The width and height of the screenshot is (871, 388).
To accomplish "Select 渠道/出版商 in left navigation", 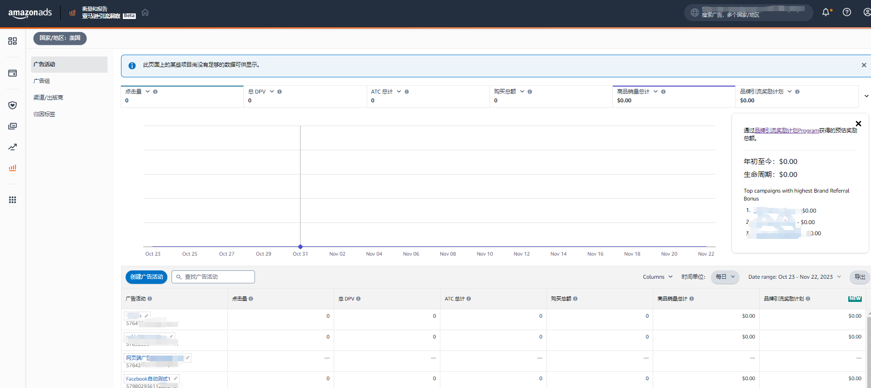I will tap(48, 98).
